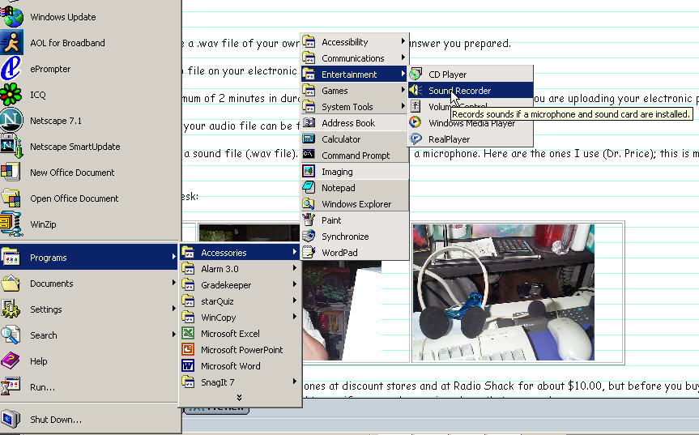Select the Accessories menu item
This screenshot has height=435, width=699.
[x=241, y=252]
